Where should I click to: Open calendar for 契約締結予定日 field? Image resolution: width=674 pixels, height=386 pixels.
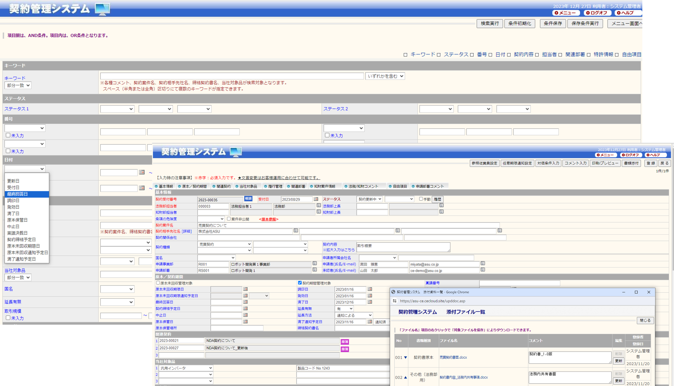(x=245, y=308)
